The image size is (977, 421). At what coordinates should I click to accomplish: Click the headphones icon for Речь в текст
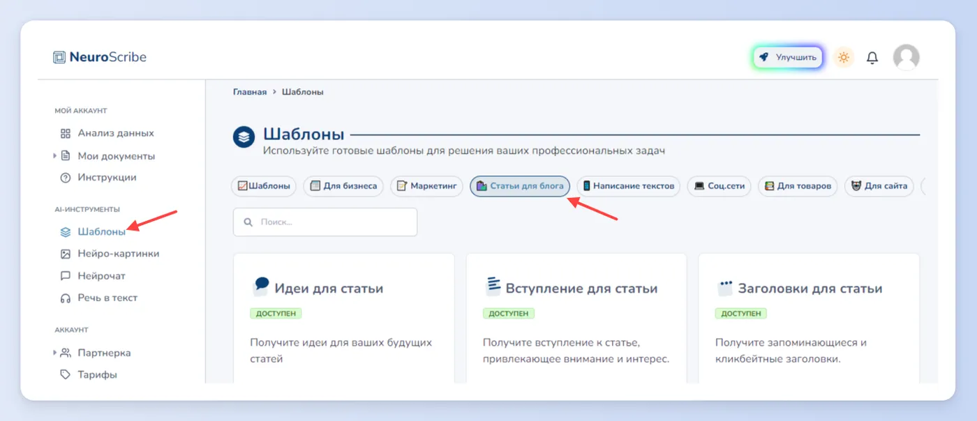click(x=66, y=298)
